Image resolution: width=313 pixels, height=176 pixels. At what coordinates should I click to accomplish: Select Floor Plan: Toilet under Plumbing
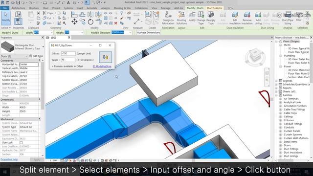pyautogui.click(x=299, y=63)
